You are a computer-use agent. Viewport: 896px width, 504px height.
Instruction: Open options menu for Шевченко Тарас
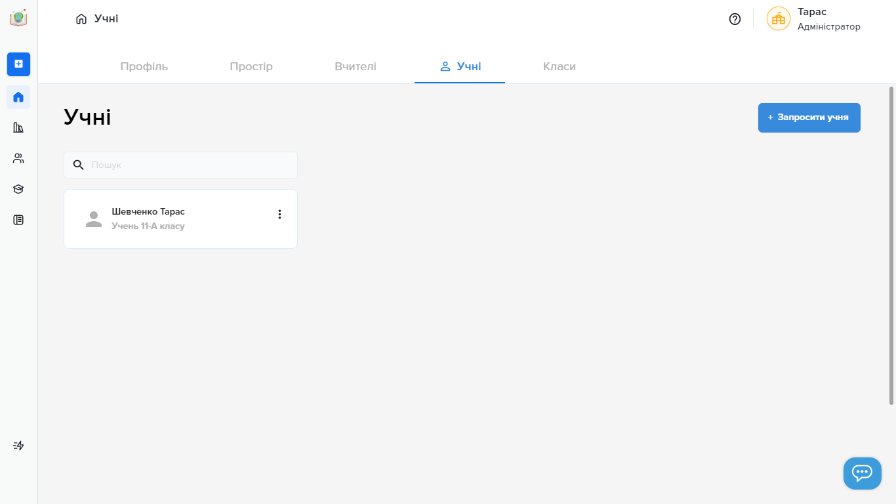point(279,214)
